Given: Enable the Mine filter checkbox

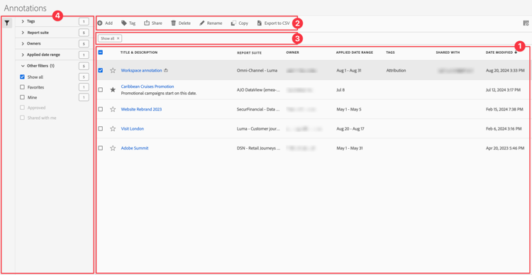Looking at the screenshot, I should point(23,97).
